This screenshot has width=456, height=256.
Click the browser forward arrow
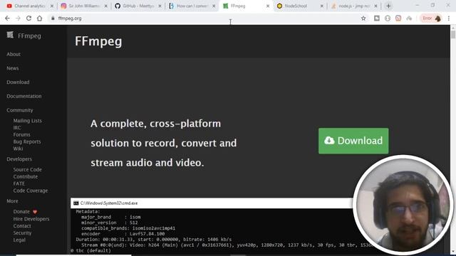tap(18, 18)
